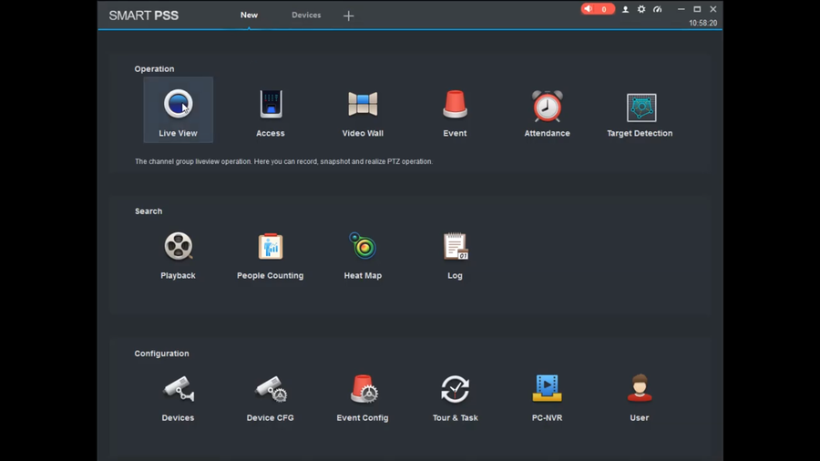Open the Attendance alarm clock icon
The width and height of the screenshot is (820, 461).
point(547,106)
